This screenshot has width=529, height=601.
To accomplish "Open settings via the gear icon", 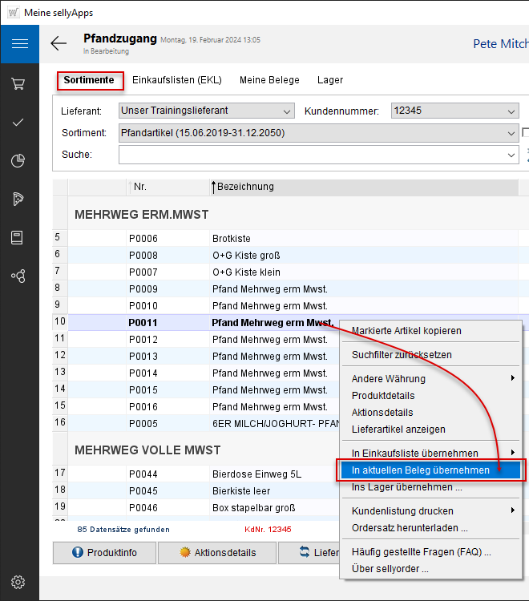I will (x=19, y=582).
